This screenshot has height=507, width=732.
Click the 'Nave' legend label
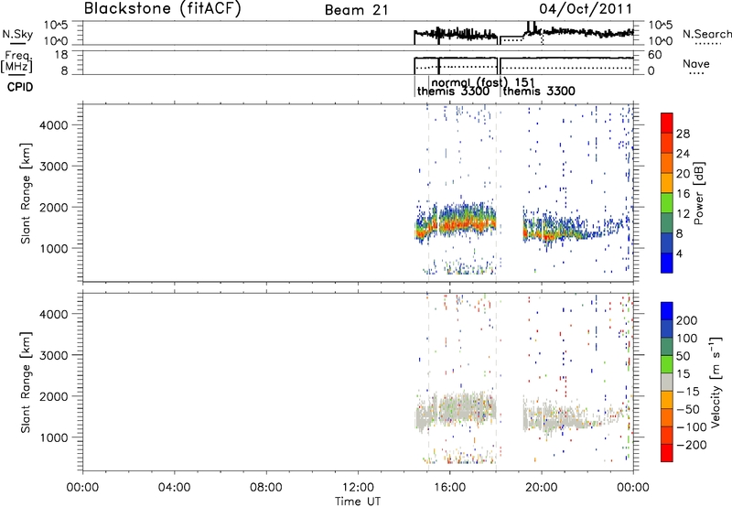696,63
